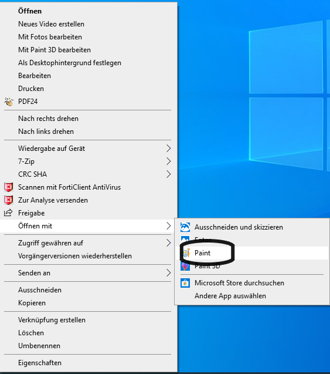Open the Senden an entry

(x=89, y=273)
